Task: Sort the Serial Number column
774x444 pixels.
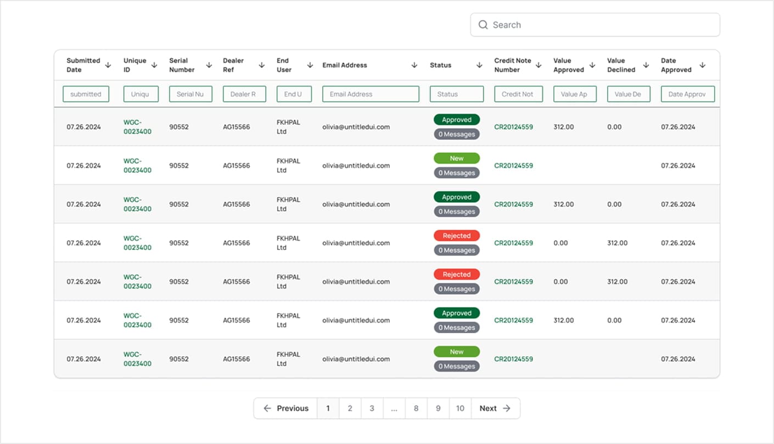Action: (x=209, y=65)
